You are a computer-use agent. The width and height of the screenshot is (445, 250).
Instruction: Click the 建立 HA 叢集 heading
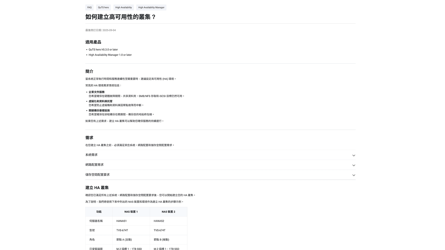tap(97, 188)
